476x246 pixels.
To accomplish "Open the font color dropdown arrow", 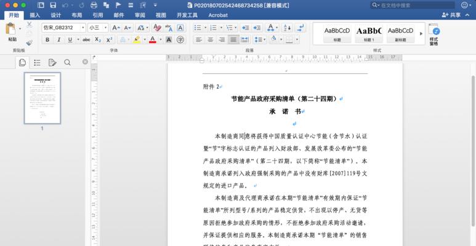I will click(x=160, y=40).
